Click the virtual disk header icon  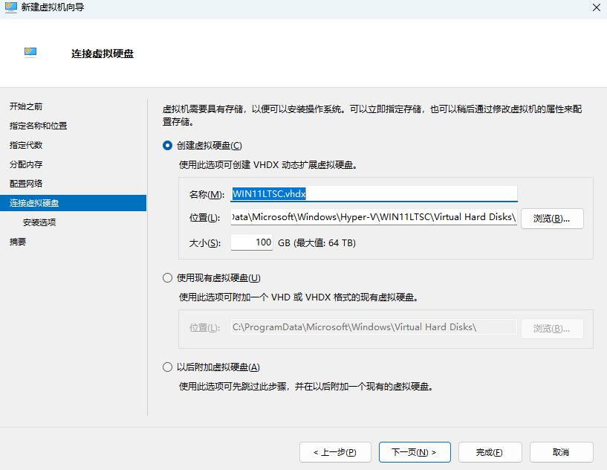pos(30,52)
